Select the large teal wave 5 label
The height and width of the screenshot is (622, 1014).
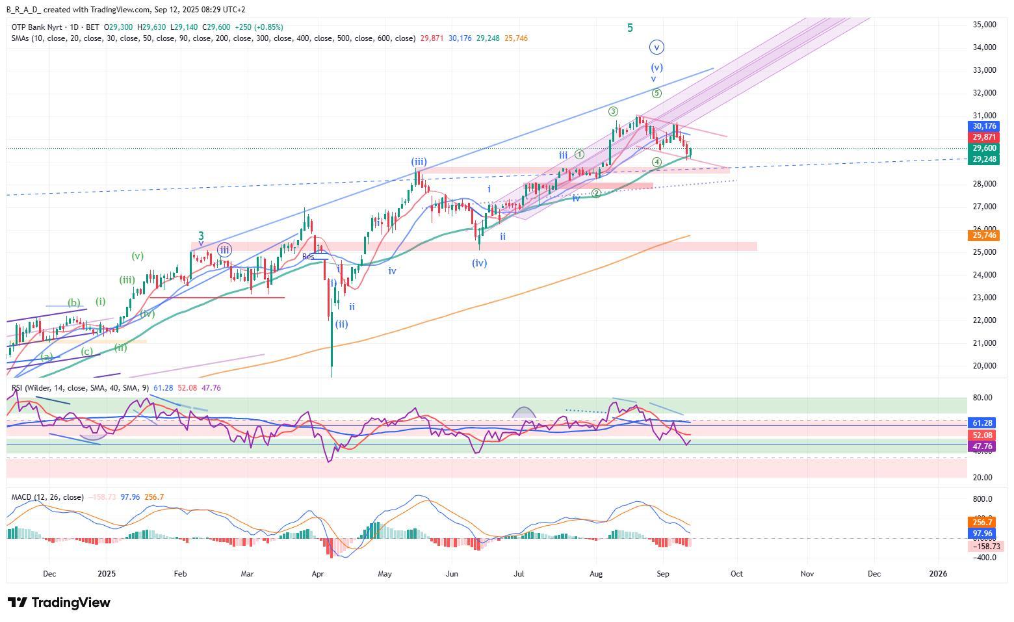[630, 28]
